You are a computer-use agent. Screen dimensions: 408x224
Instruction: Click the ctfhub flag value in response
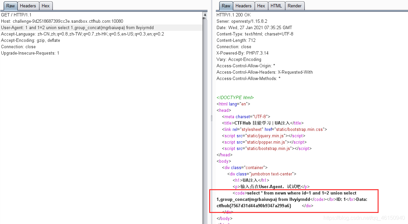254,206
